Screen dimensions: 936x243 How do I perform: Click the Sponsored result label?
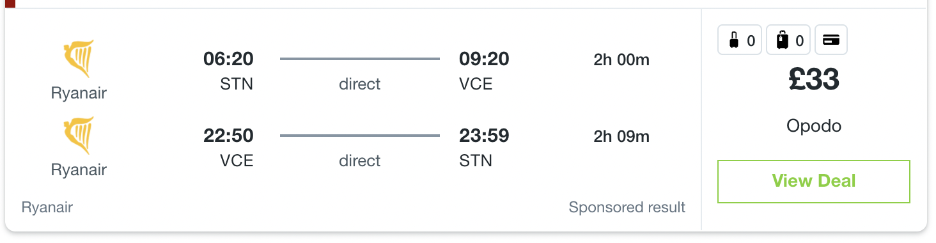627,207
